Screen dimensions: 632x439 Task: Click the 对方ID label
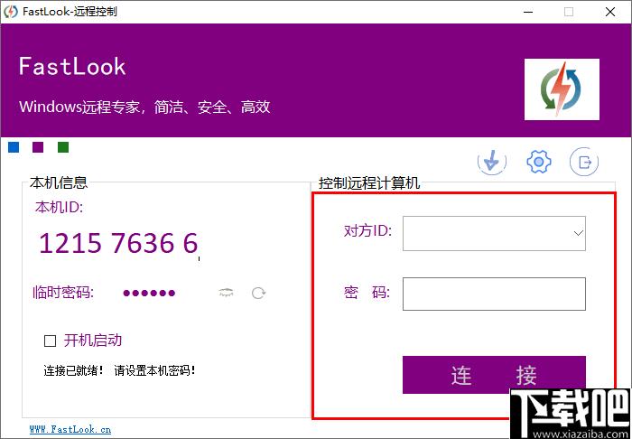pos(367,231)
